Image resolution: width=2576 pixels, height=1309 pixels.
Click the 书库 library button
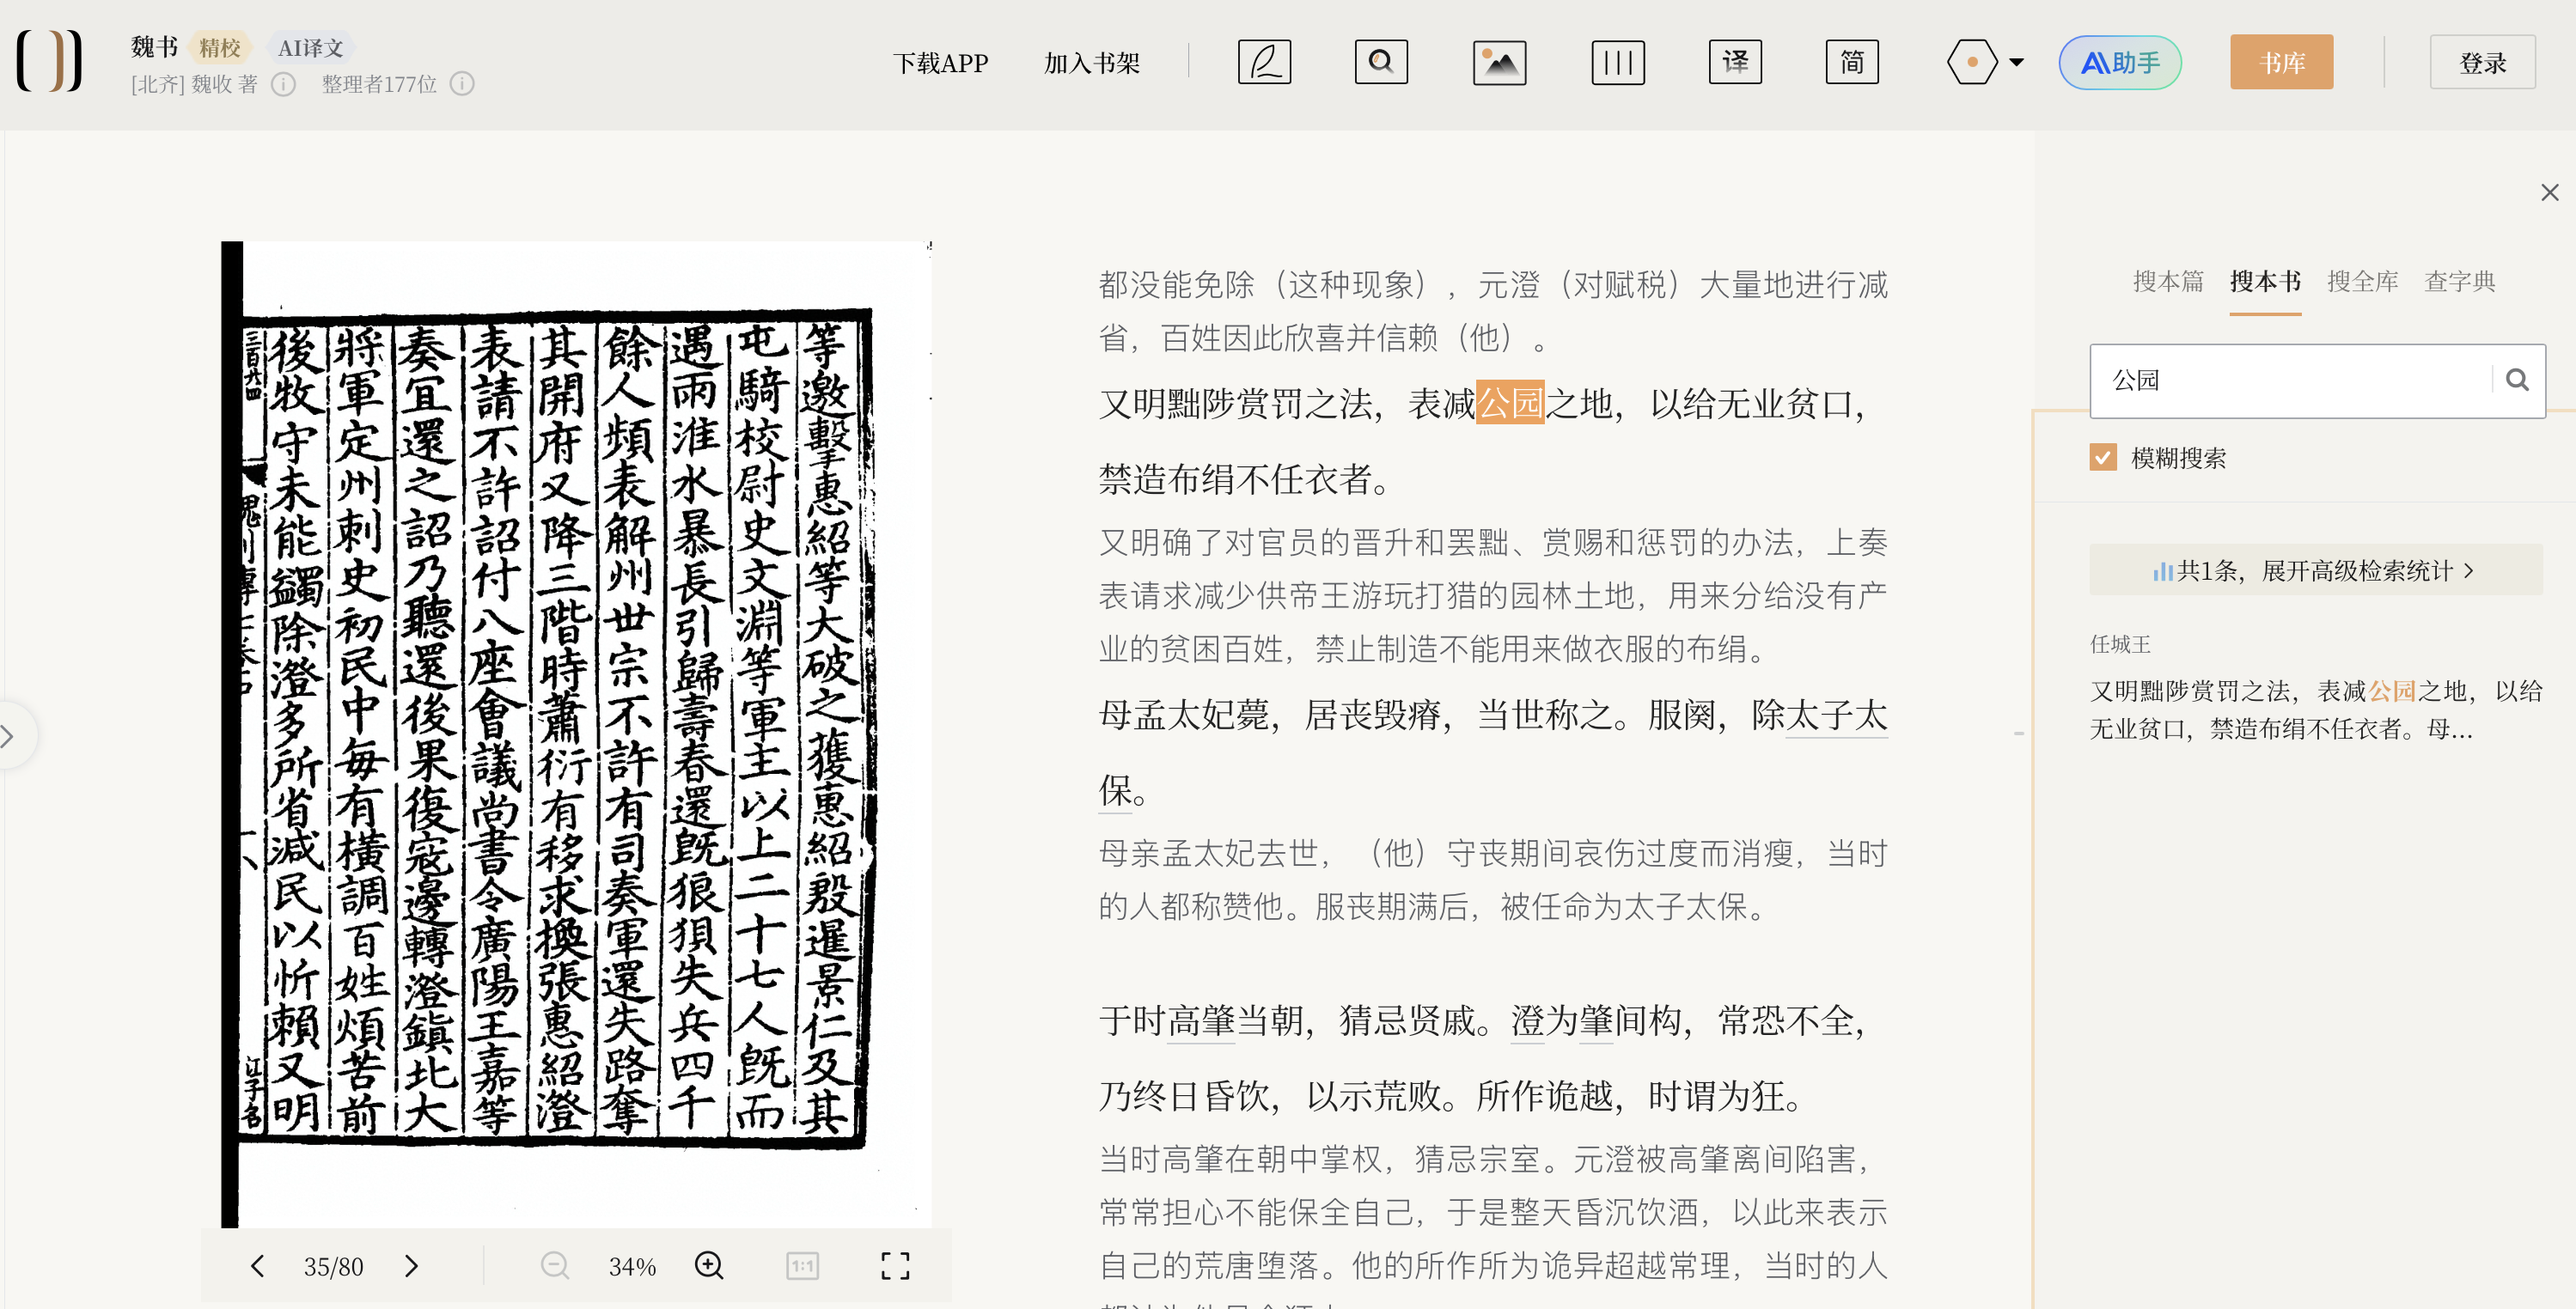tap(2281, 62)
